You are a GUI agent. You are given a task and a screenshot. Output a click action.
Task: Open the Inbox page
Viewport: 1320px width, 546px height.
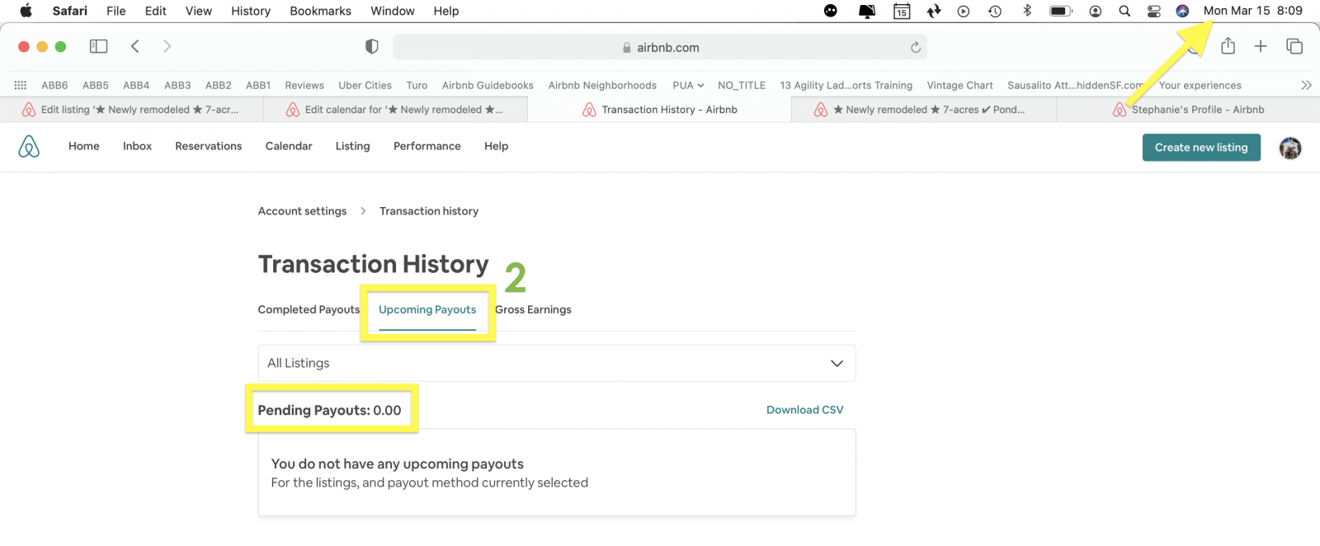(137, 146)
